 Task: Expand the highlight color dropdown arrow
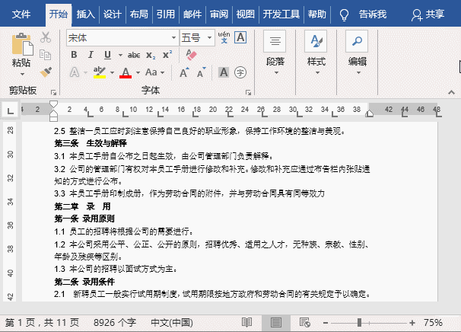coord(112,72)
